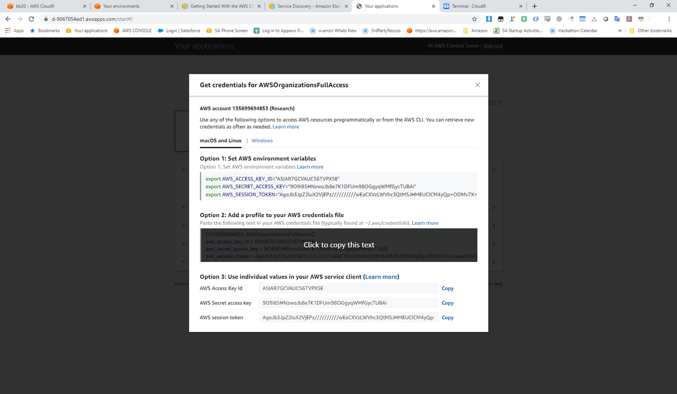
Task: Open the Login | Salesforce bookmark
Action: click(x=179, y=31)
